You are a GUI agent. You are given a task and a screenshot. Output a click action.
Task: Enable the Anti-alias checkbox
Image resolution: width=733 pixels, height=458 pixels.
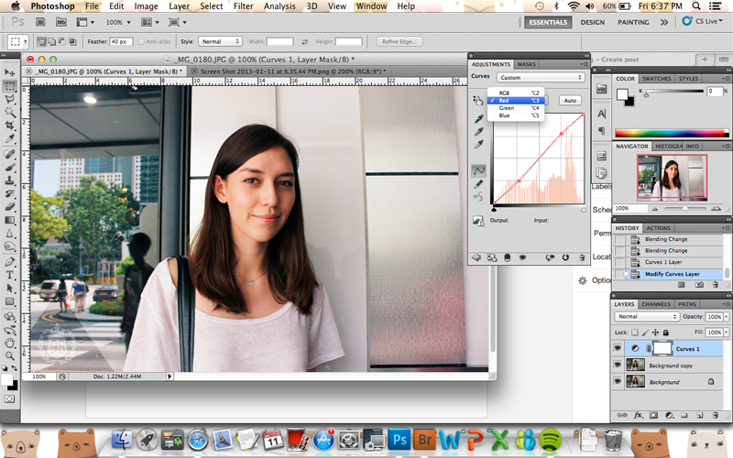pos(141,41)
